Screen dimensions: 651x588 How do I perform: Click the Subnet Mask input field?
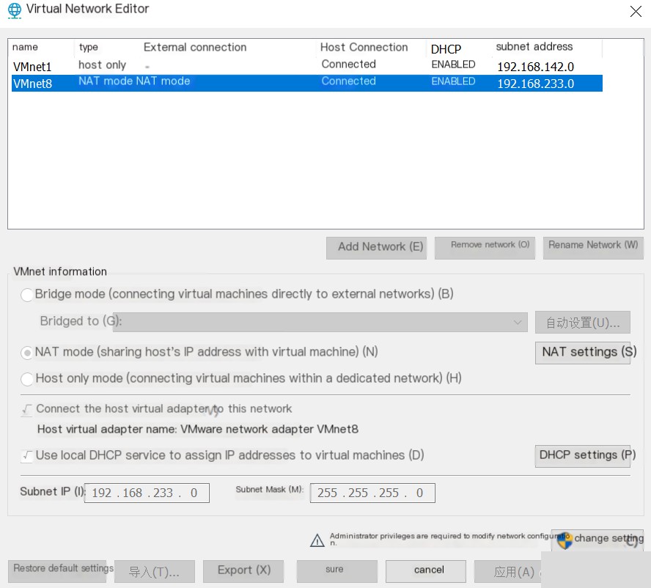[372, 493]
